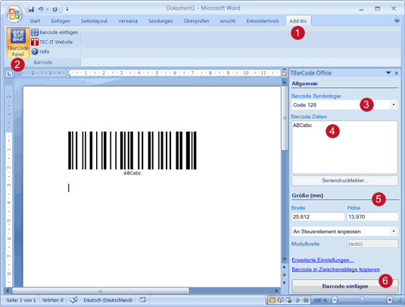Open the Seitenlayout tab
The height and width of the screenshot is (307, 405).
coord(94,21)
